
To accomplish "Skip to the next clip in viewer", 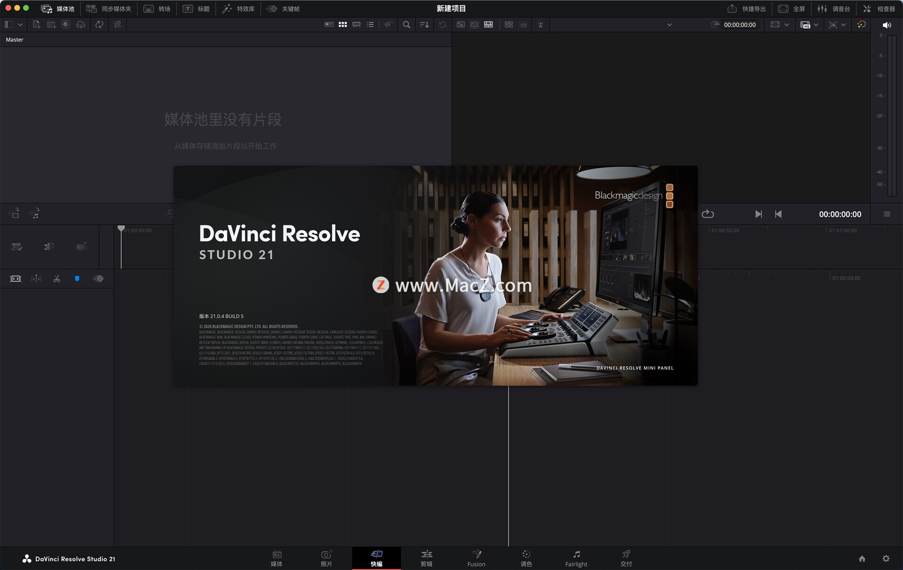I will pos(758,214).
